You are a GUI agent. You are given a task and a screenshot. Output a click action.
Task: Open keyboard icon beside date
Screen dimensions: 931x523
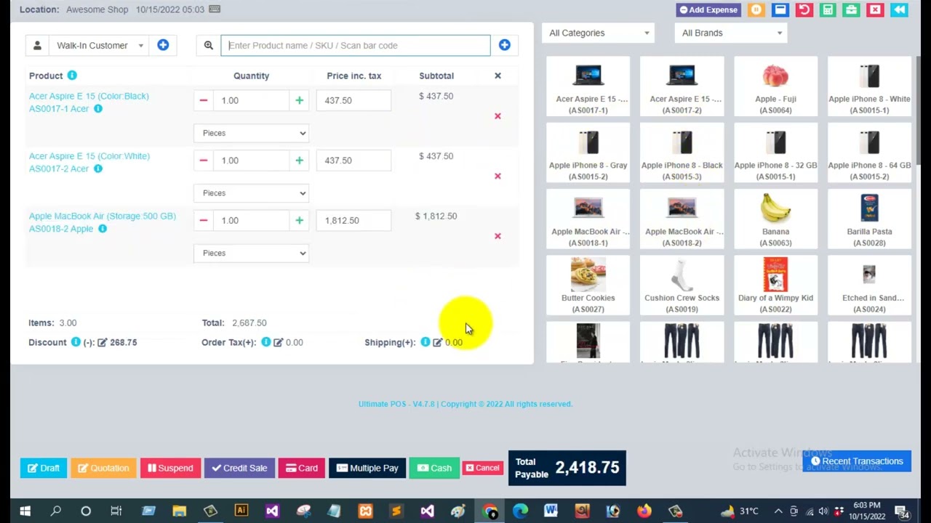(x=215, y=9)
